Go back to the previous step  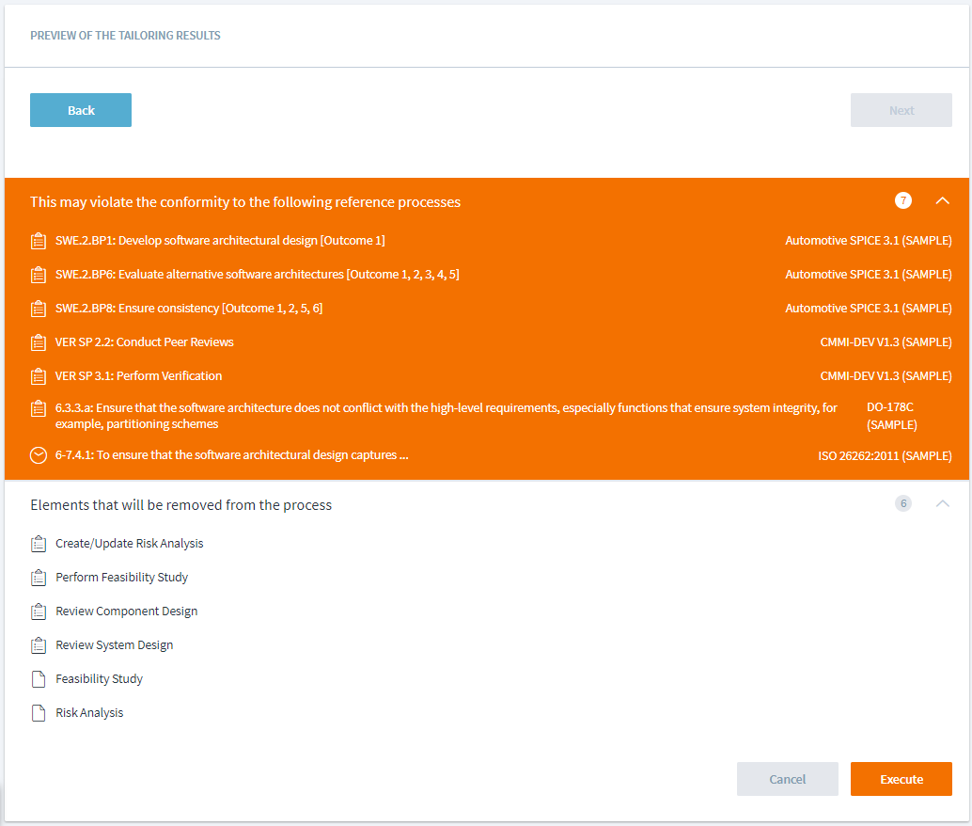point(81,110)
